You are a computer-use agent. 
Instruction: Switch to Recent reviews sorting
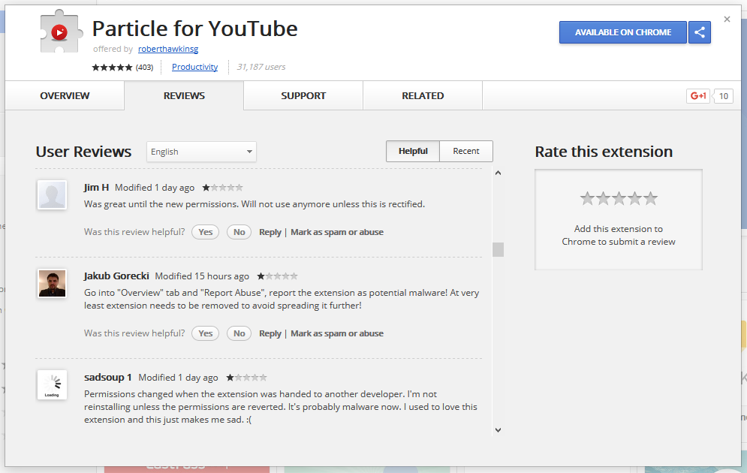click(465, 151)
